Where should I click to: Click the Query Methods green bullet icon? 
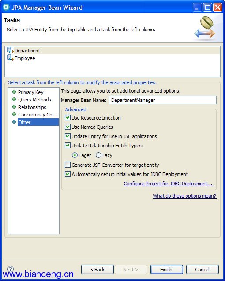[x=14, y=99]
